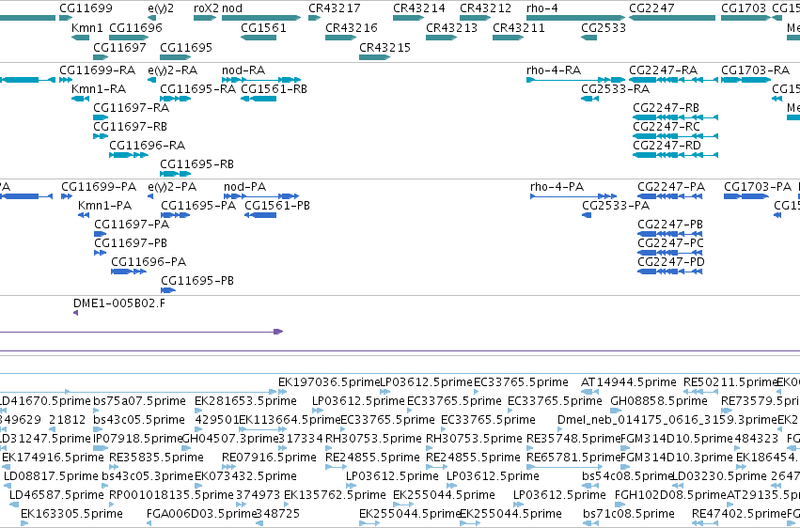The image size is (800, 528).
Task: Click the CR43217 gene label
Action: pos(334,8)
